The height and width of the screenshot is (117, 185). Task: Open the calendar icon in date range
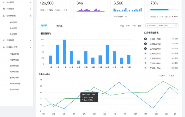176,25
